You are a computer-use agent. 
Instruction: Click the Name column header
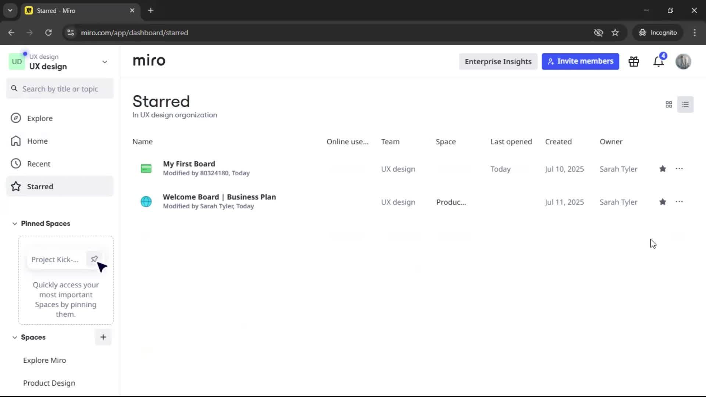pyautogui.click(x=142, y=142)
